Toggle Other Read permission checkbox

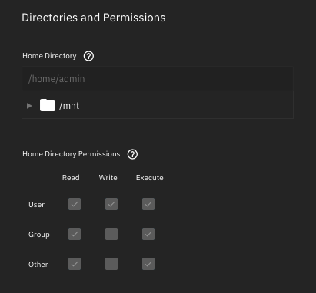(75, 264)
